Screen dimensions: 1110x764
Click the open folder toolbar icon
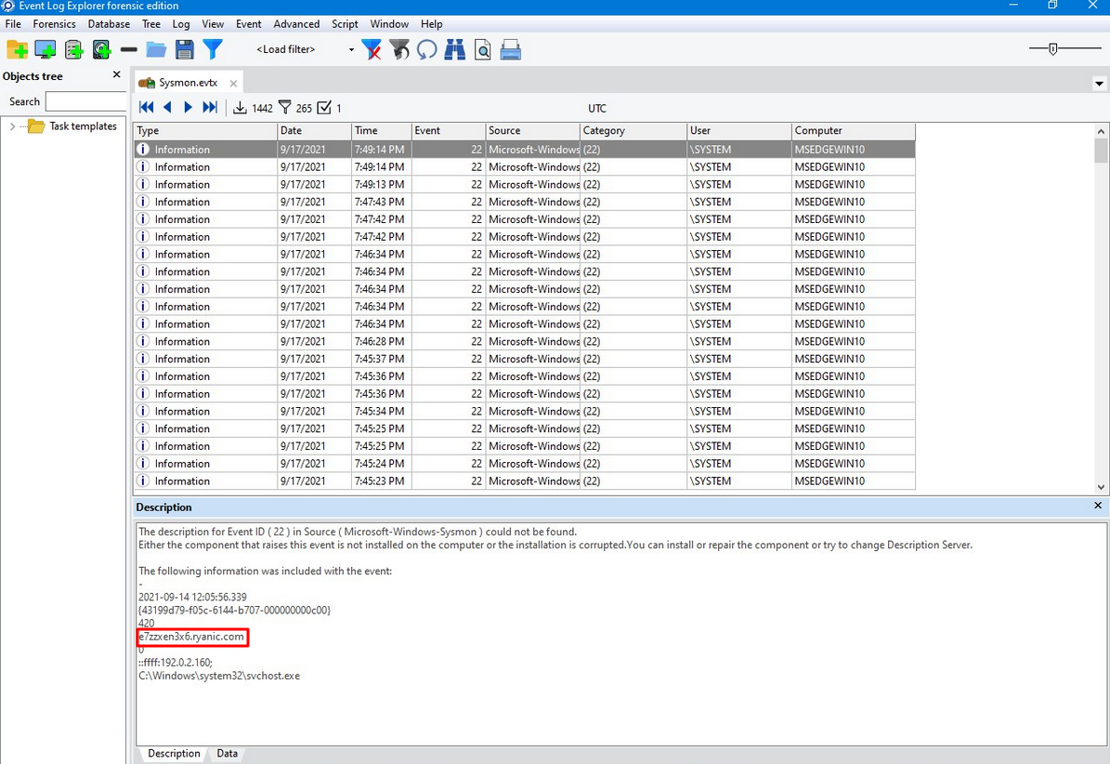pos(156,49)
